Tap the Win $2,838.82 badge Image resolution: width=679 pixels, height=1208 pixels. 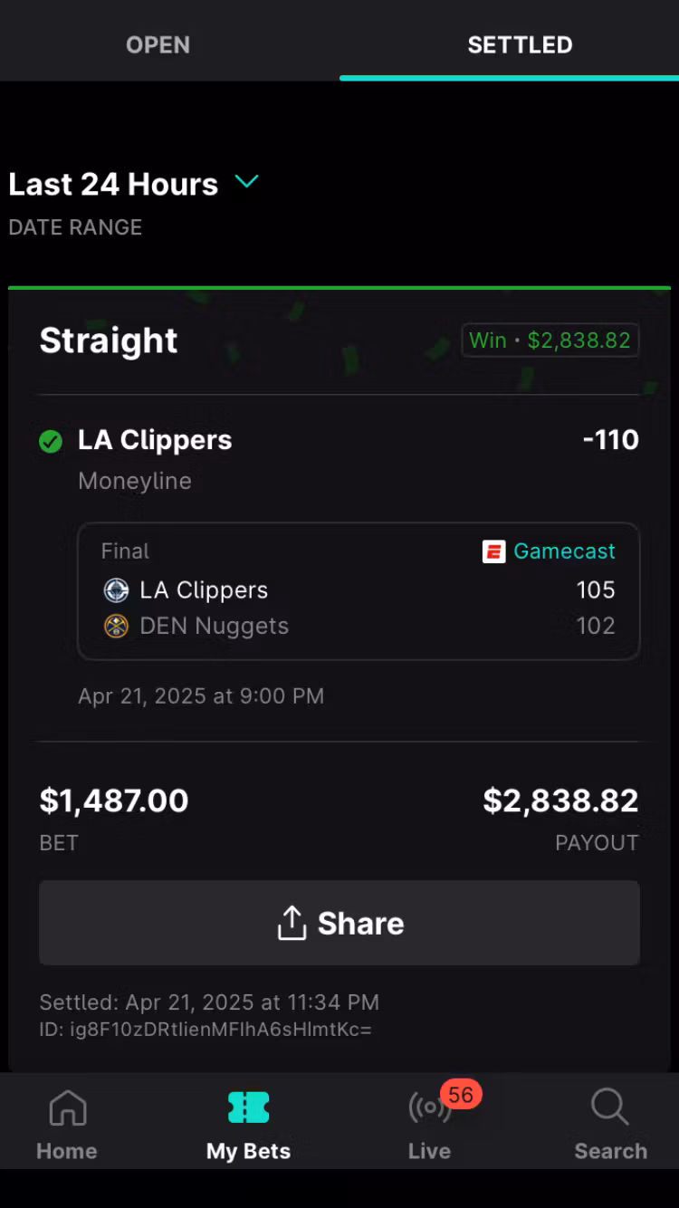pyautogui.click(x=550, y=340)
